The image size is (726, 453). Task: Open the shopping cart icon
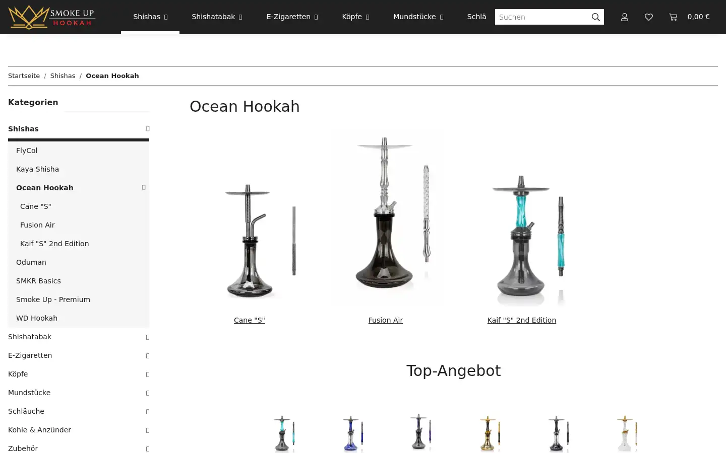[x=673, y=17]
